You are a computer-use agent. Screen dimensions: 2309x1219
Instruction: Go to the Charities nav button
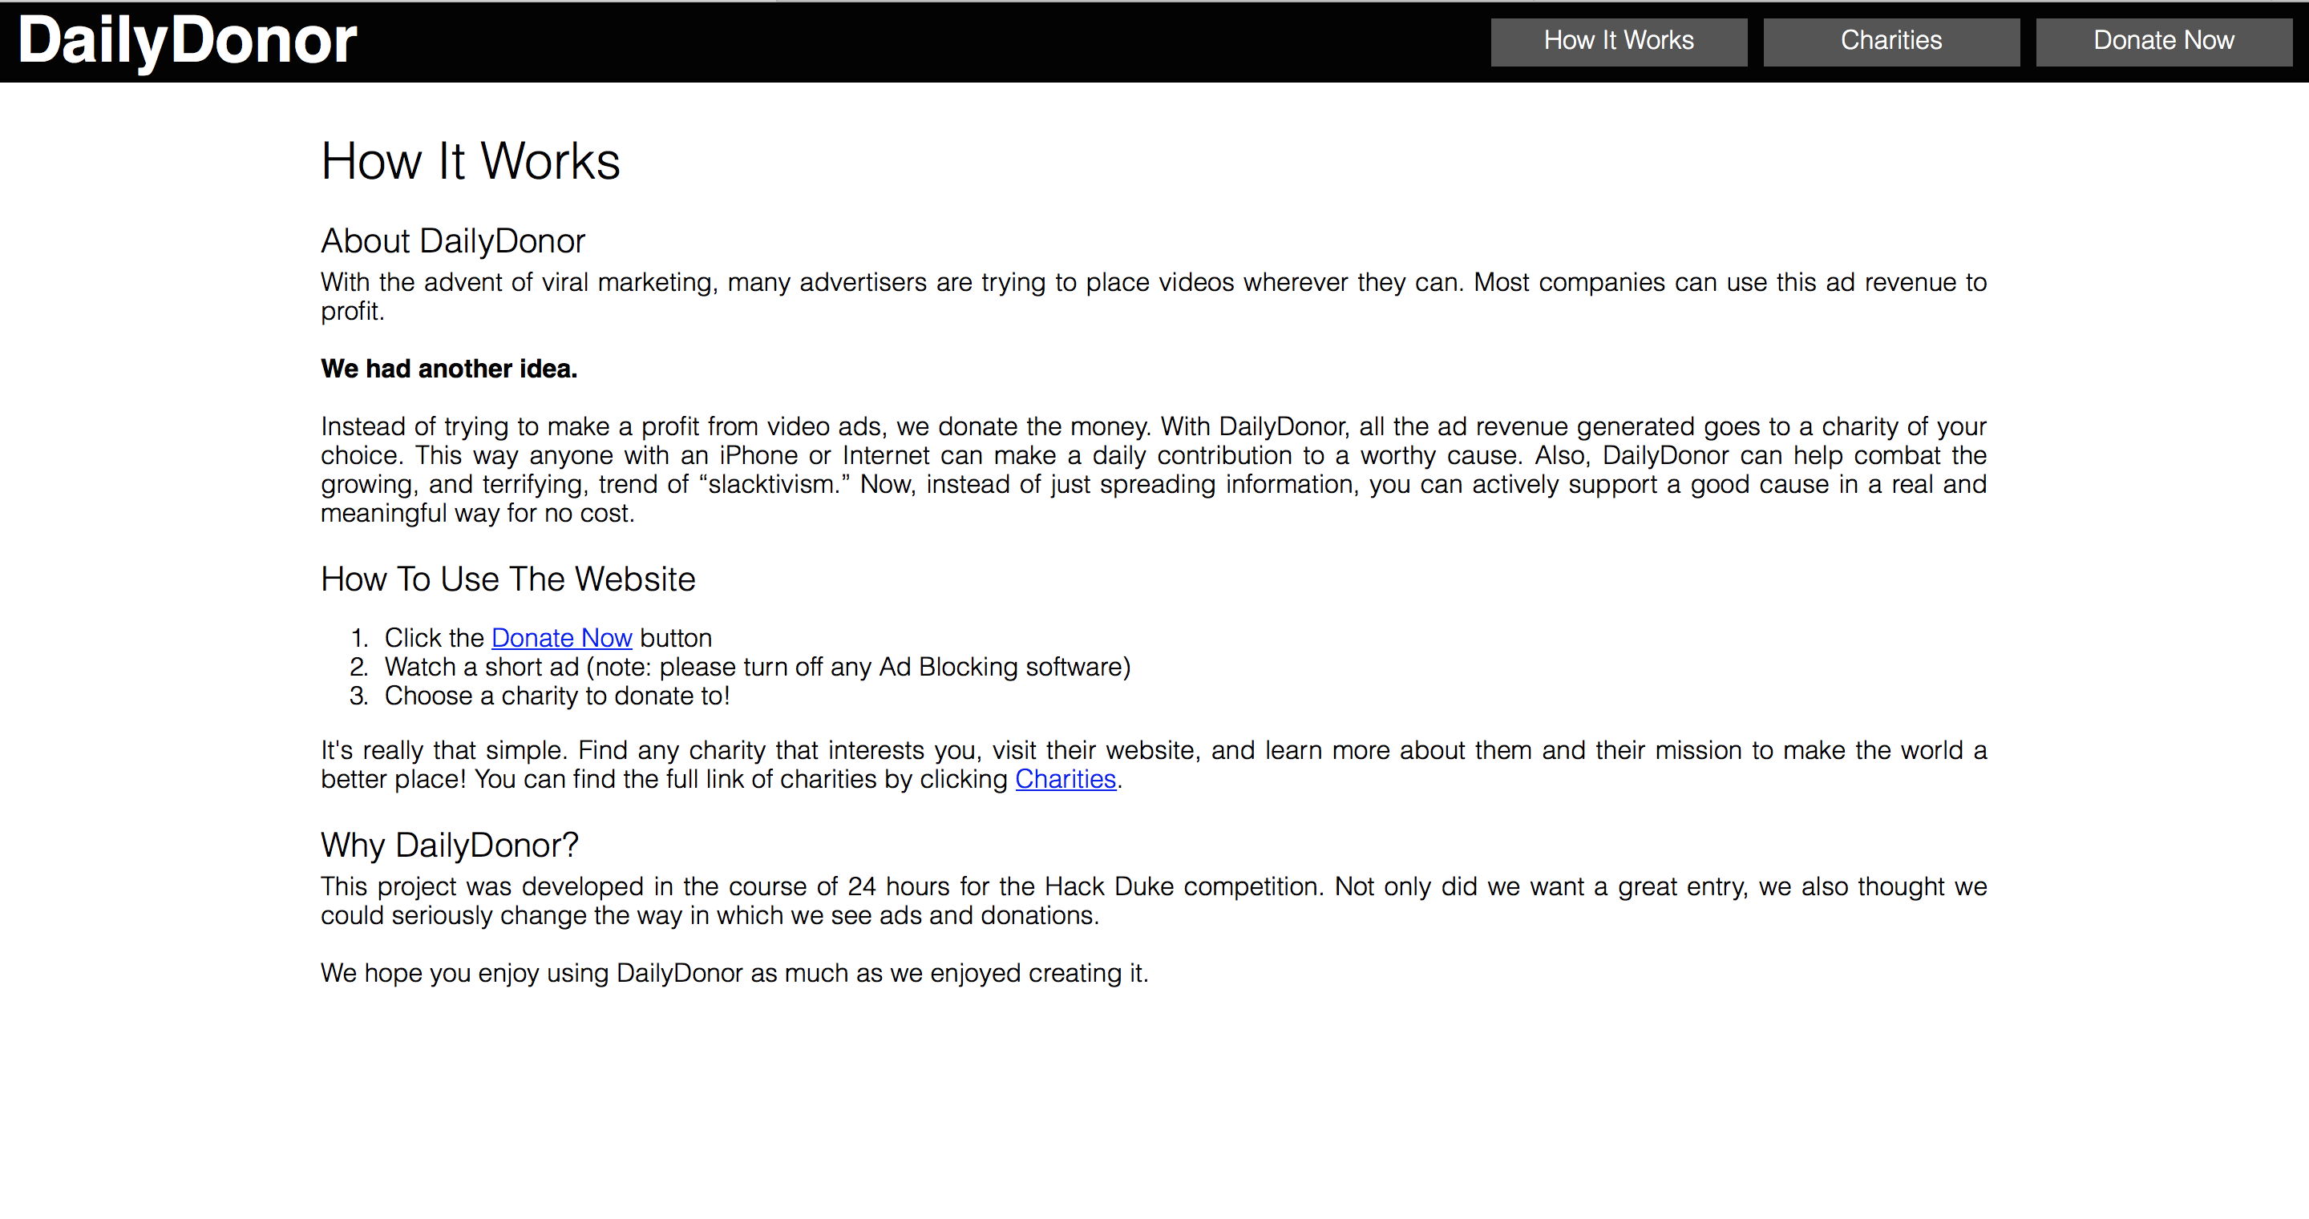pyautogui.click(x=1890, y=41)
